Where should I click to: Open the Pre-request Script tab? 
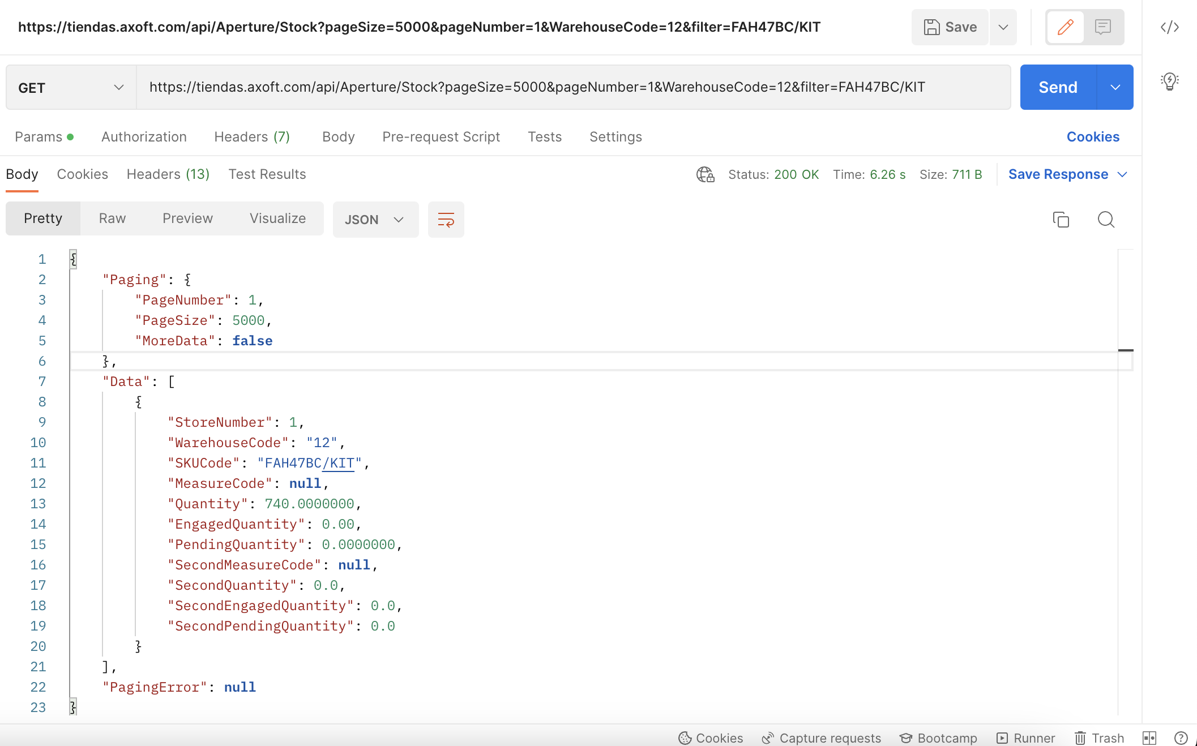[441, 136]
